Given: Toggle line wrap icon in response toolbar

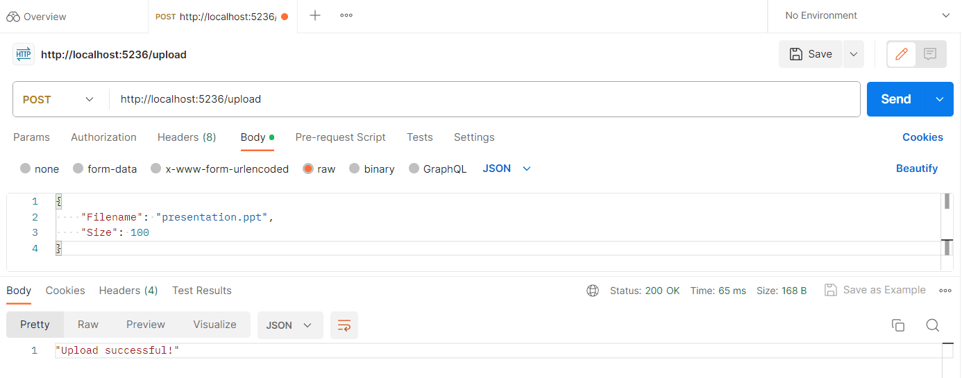Looking at the screenshot, I should (344, 325).
